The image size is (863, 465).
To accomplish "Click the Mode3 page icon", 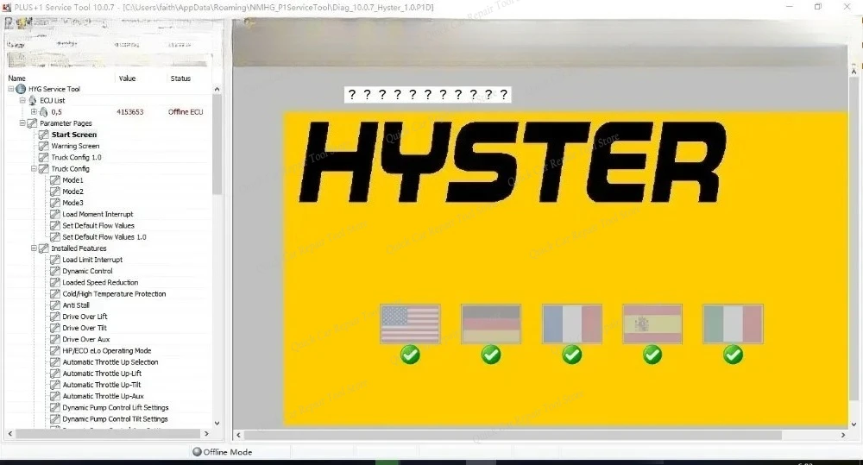I will point(55,203).
